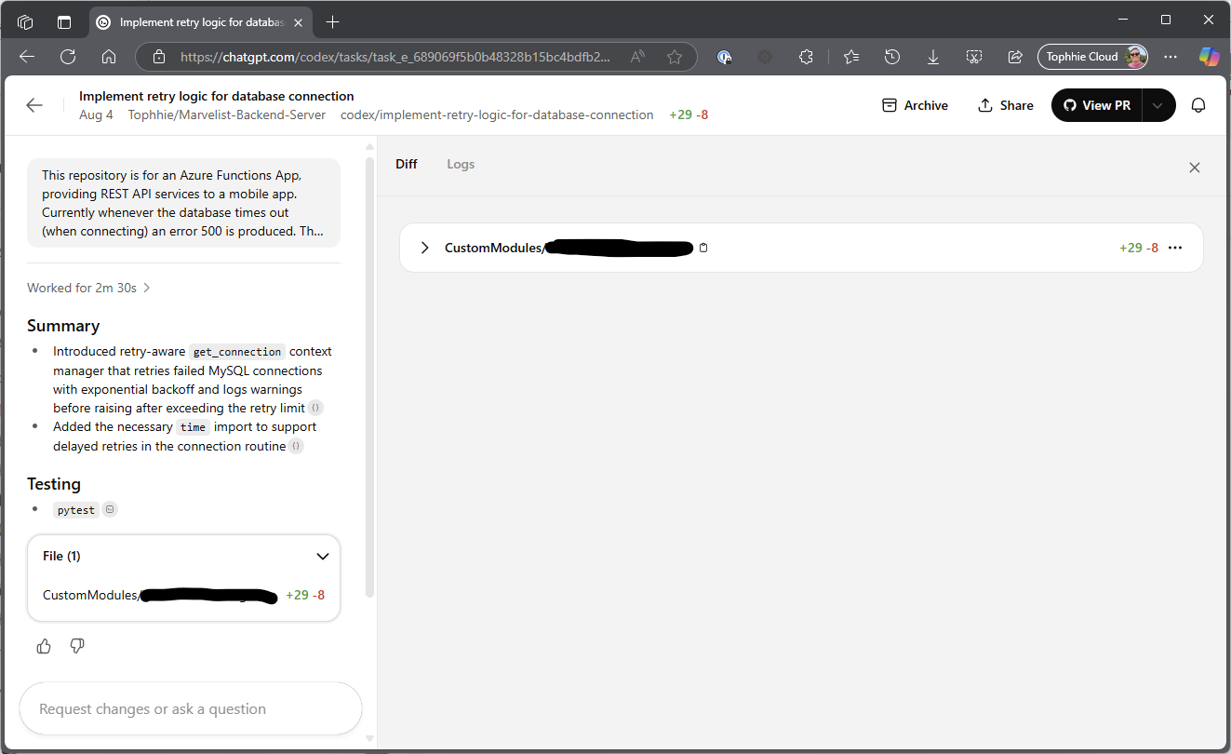Click the Testing heading
Viewport: 1231px width, 754px height.
[x=54, y=484]
